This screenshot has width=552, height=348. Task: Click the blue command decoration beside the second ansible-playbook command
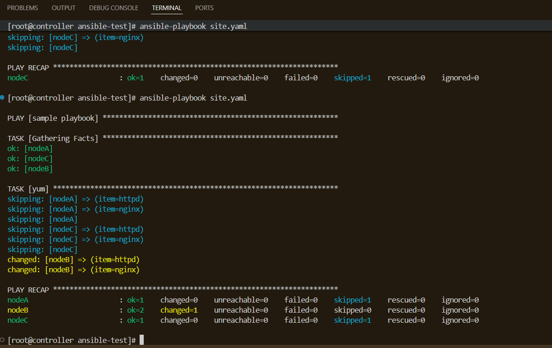coord(2,97)
